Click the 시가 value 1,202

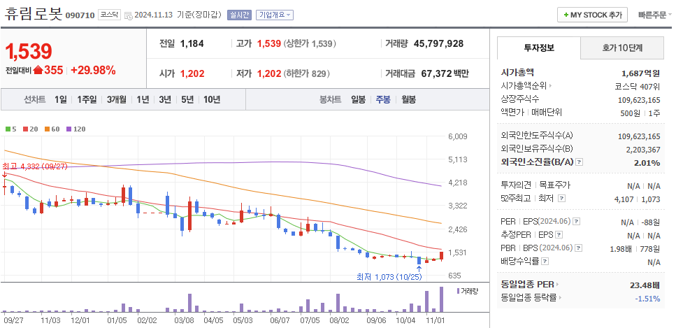(x=192, y=74)
